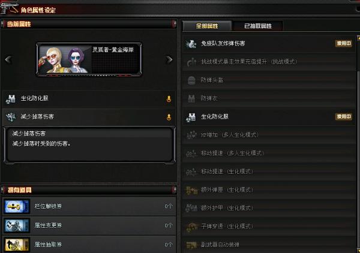Select 子弹穿透 (生化模式) attribute
The height and width of the screenshot is (253, 360).
click(269, 227)
